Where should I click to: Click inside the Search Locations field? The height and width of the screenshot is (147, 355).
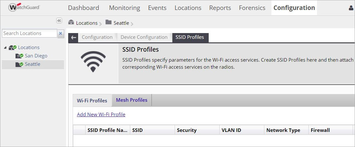click(x=29, y=33)
